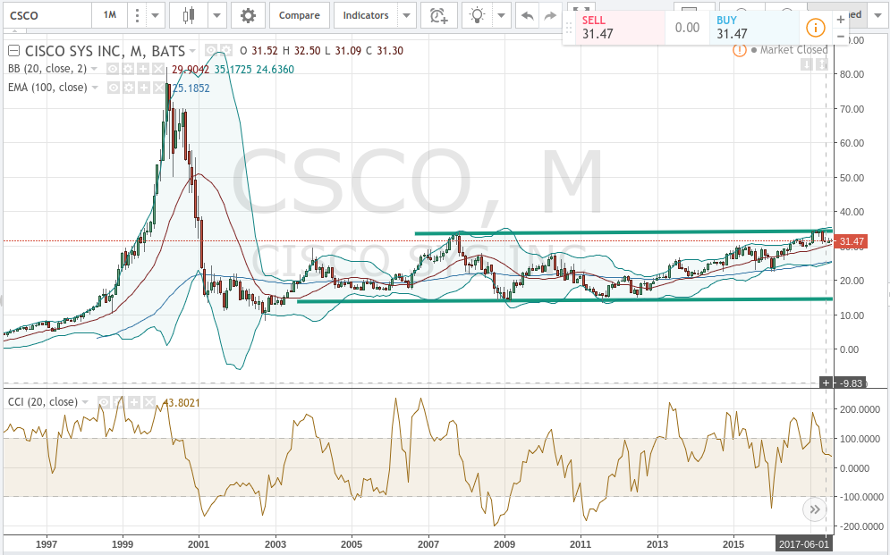Click the lightbulb ideas icon
Viewport: 890px width, 555px height.
[477, 15]
